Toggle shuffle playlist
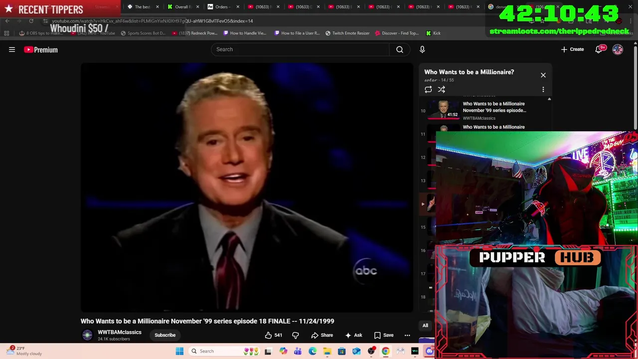Screen dimensions: 638x359 pos(441,90)
